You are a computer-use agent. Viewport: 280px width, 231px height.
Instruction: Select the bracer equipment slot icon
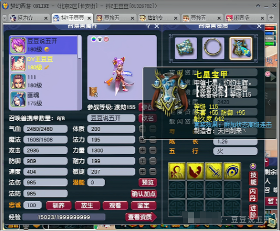point(186,48)
